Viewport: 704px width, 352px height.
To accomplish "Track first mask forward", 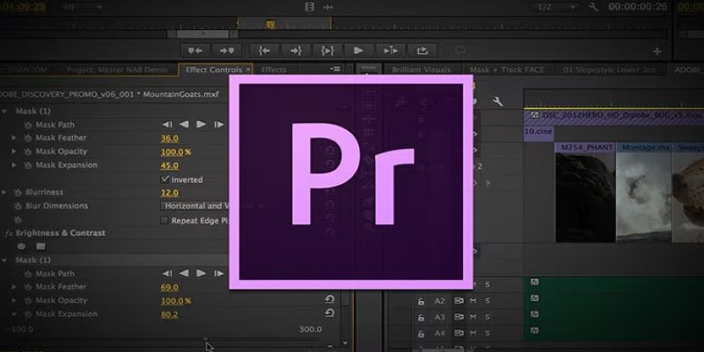I will 202,124.
